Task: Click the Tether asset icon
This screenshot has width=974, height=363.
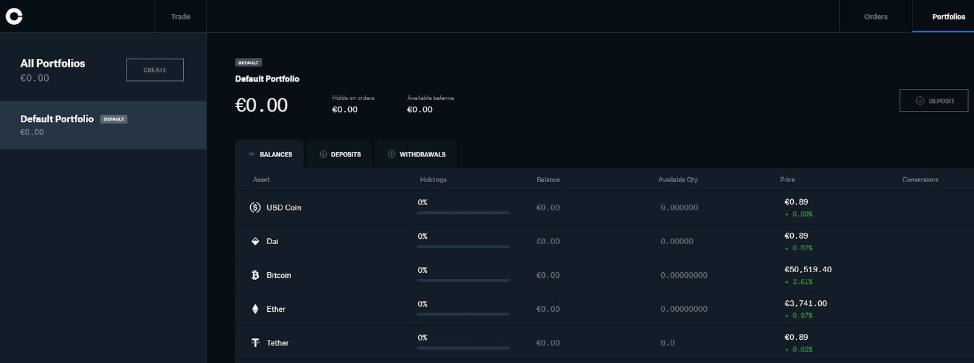Action: click(x=255, y=343)
